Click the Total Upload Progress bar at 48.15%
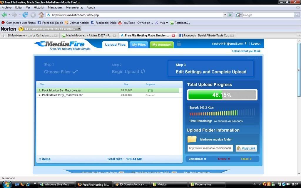Image resolution: width=301 pixels, height=188 pixels. pos(222,95)
